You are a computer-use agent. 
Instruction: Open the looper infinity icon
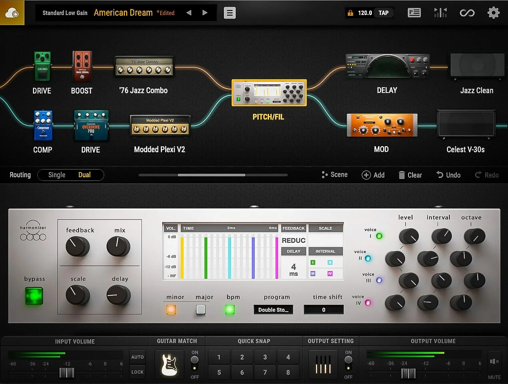467,13
